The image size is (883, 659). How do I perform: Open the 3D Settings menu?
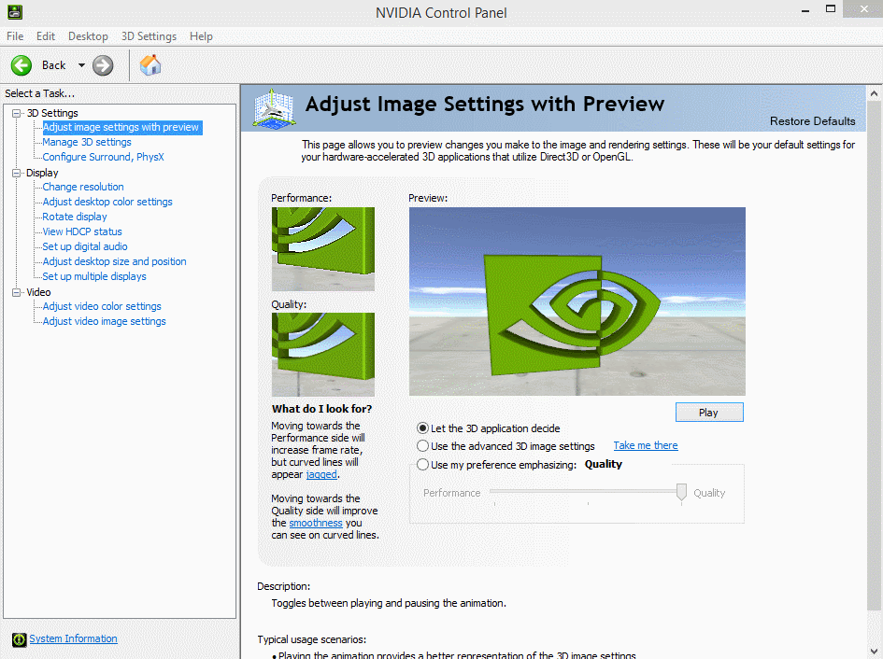tap(149, 36)
